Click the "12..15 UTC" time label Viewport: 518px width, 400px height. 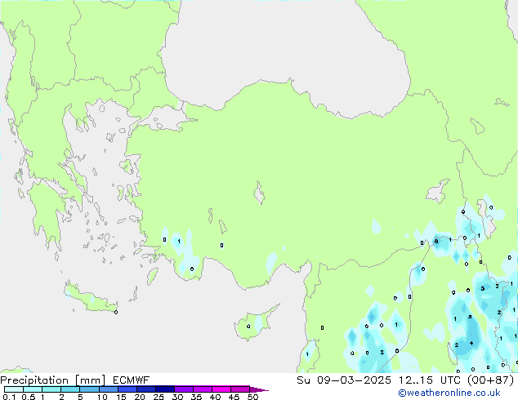pos(430,380)
